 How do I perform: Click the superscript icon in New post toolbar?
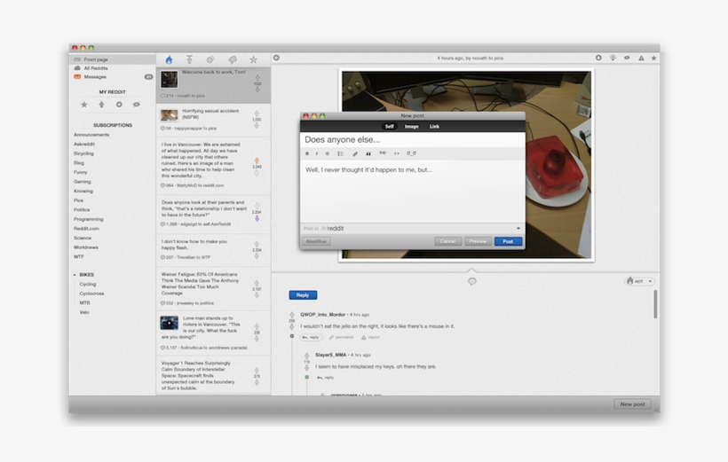point(383,153)
